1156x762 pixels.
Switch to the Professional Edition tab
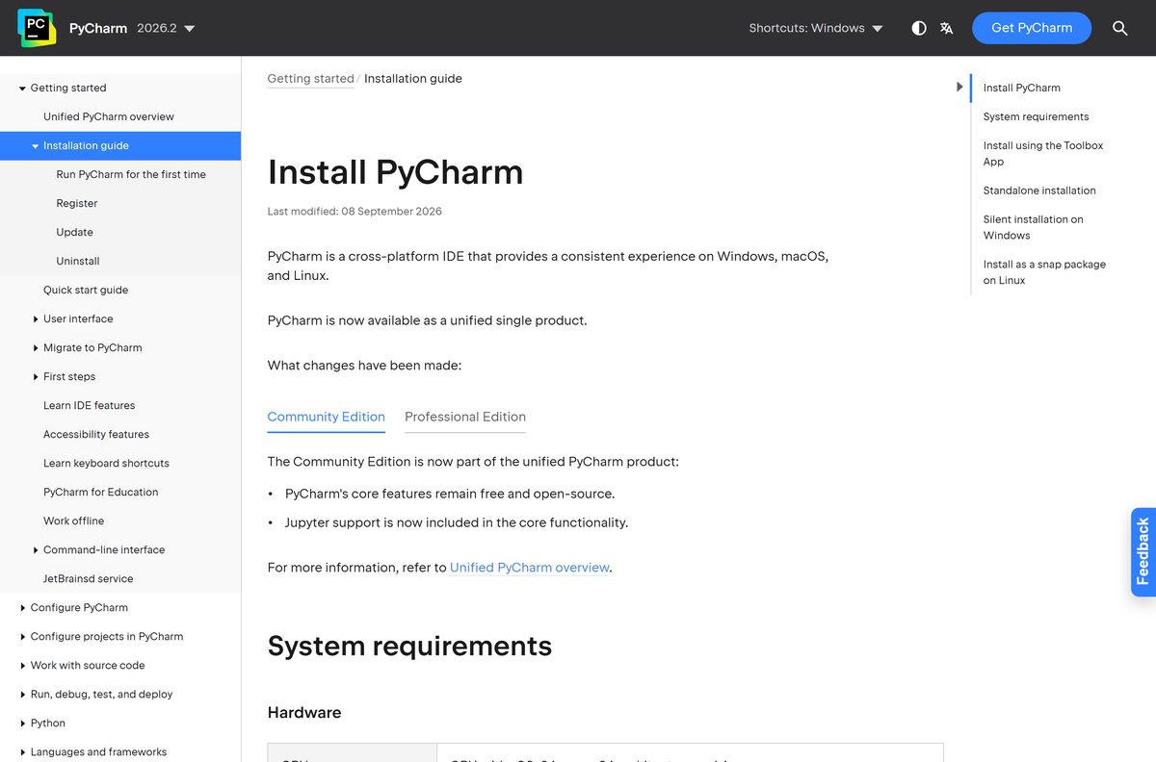pos(465,417)
